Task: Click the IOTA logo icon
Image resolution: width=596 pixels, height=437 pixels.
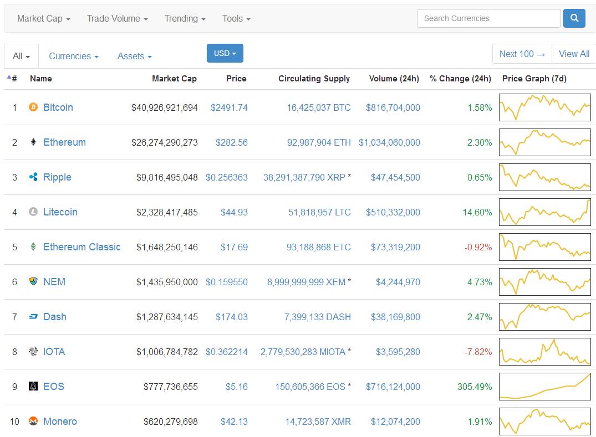Action: [33, 351]
